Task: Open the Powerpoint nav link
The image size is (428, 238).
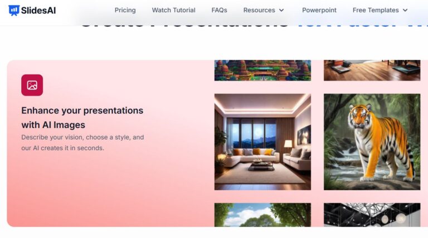Action: (x=319, y=11)
